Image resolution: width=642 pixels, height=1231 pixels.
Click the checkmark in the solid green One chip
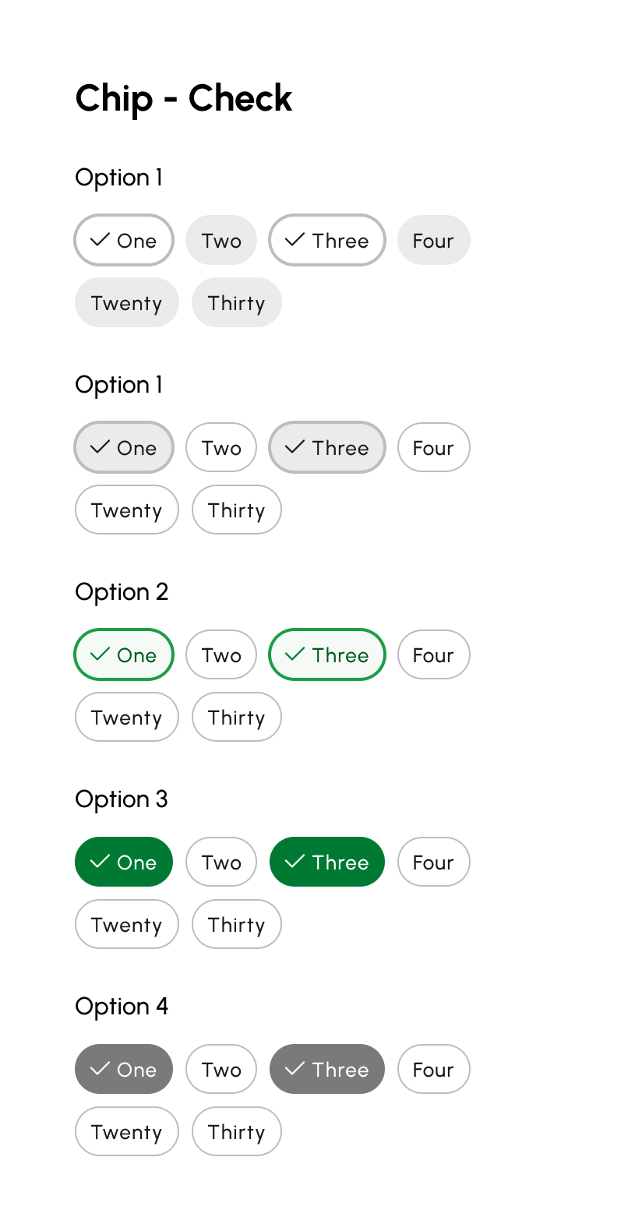(100, 862)
